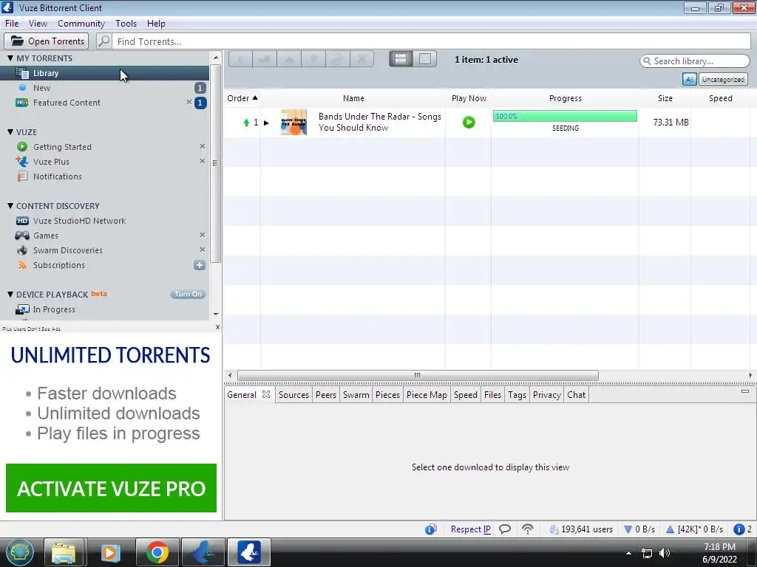
Task: Collapse the DEVICE PLAYBACK section
Action: pyautogui.click(x=10, y=295)
